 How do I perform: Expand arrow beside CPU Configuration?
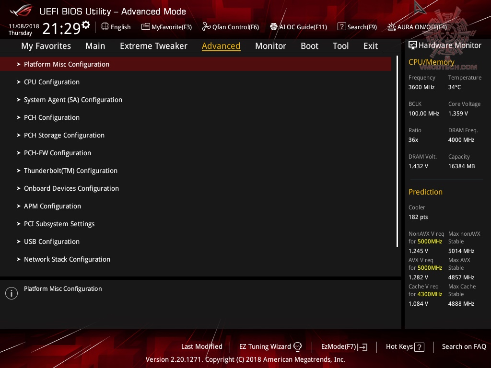coord(19,82)
